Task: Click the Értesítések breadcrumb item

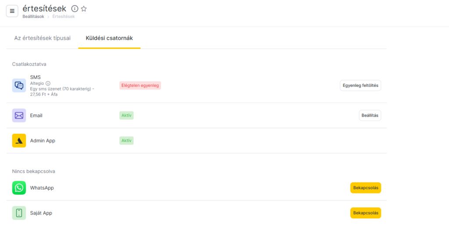Action: point(64,17)
